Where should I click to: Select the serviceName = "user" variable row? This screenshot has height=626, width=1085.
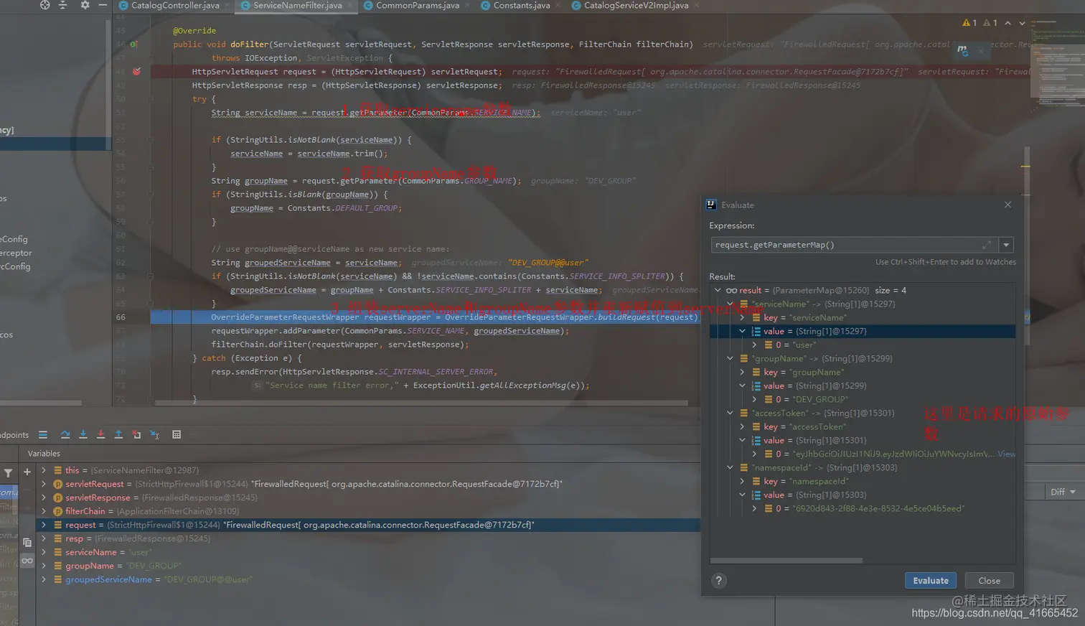368,552
